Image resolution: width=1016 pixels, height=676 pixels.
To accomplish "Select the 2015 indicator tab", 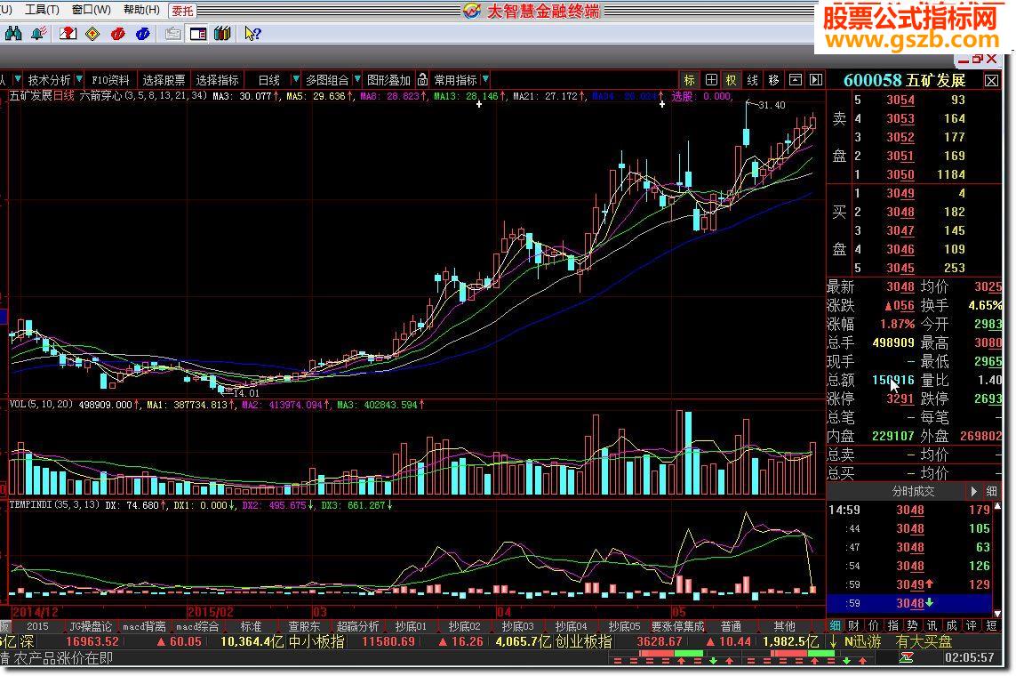I will [x=37, y=626].
